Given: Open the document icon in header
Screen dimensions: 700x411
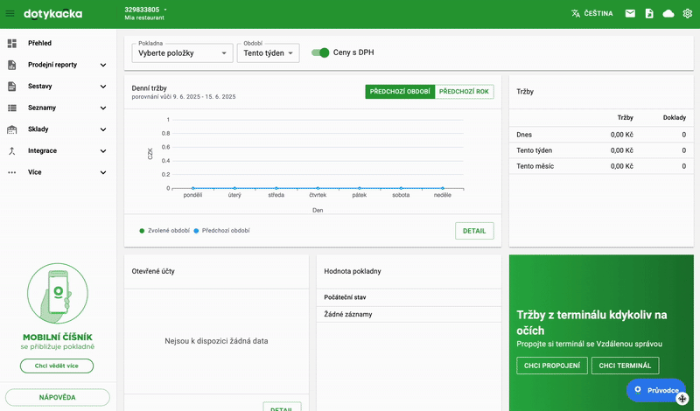Looking at the screenshot, I should tap(649, 14).
